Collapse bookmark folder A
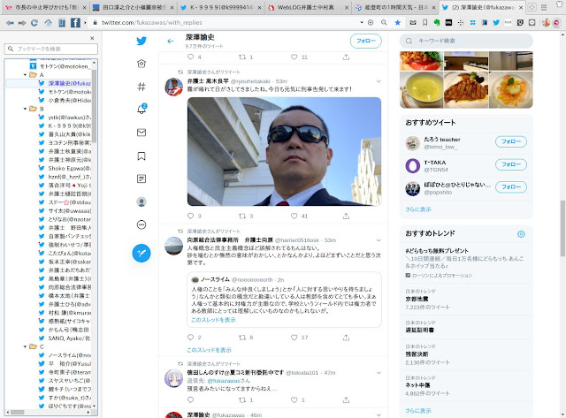Image resolution: width=566 pixels, height=418 pixels. pos(25,75)
